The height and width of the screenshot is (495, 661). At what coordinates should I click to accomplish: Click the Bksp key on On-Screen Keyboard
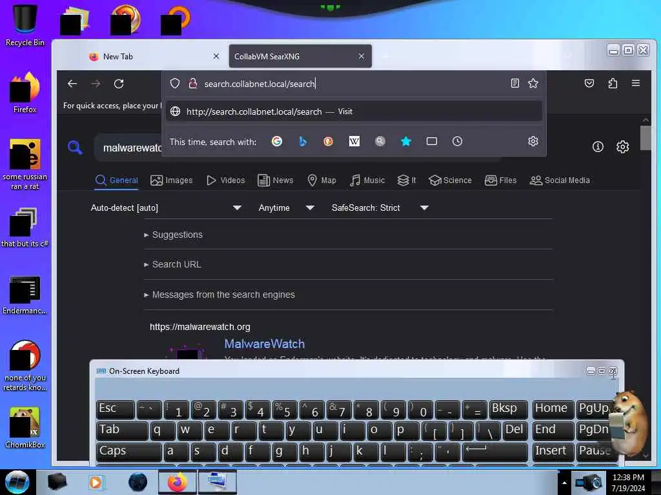(508, 409)
